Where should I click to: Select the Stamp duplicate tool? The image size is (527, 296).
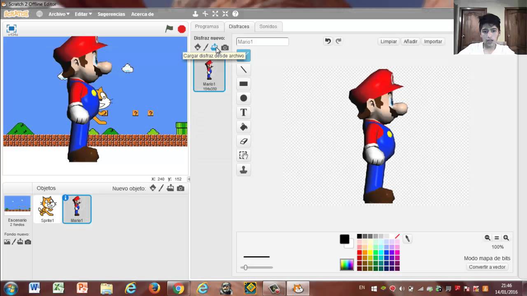[x=243, y=170]
